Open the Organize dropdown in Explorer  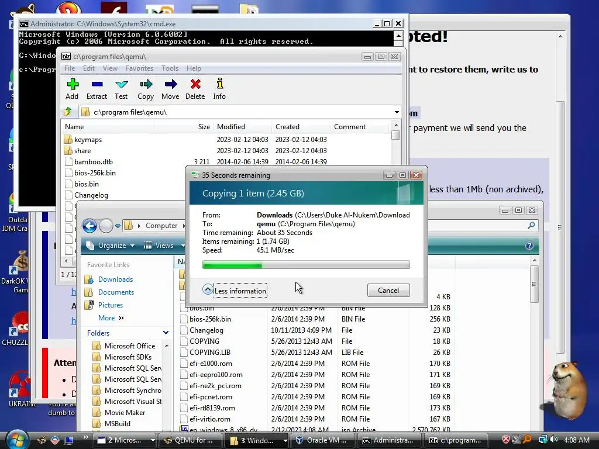111,246
